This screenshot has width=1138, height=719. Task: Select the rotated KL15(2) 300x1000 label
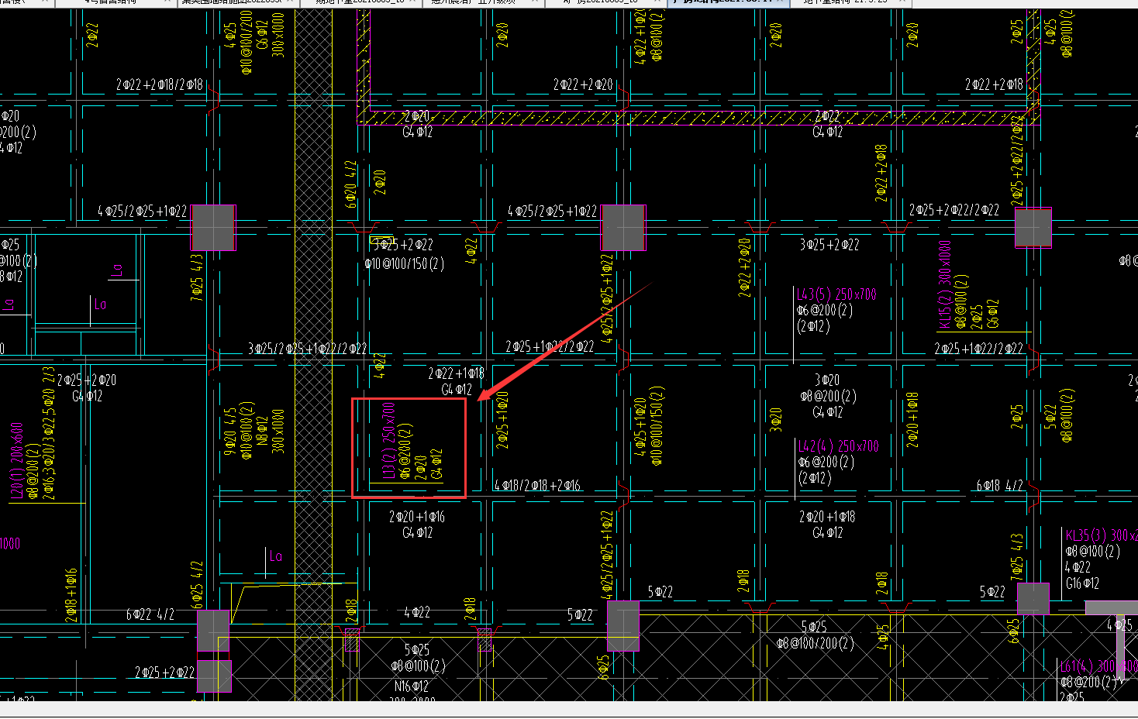(944, 284)
